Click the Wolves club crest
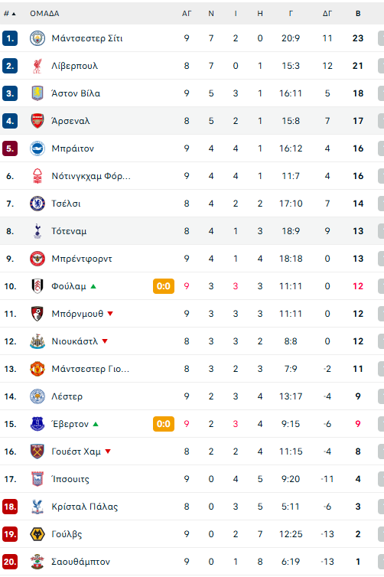Screen dimensions: 384x577 click(37, 534)
